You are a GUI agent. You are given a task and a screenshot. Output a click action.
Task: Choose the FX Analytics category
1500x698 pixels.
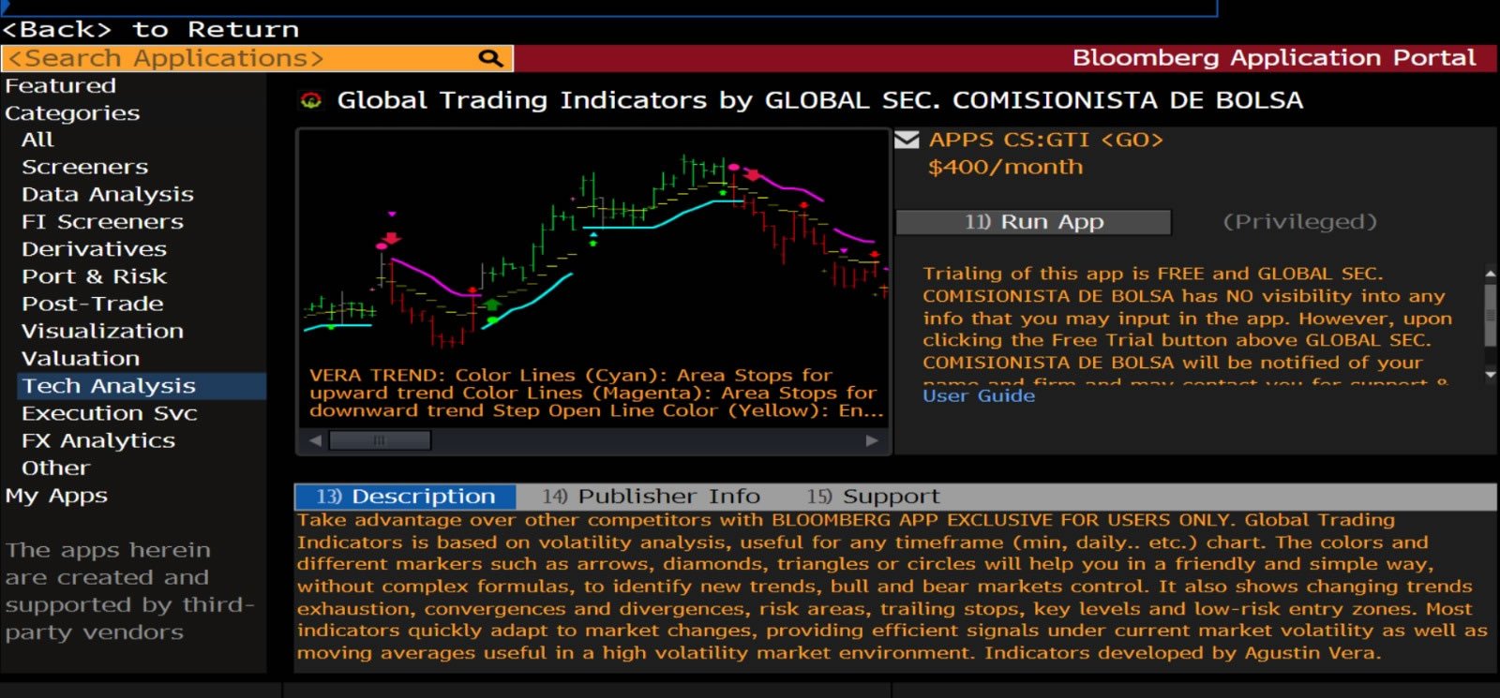click(x=97, y=440)
